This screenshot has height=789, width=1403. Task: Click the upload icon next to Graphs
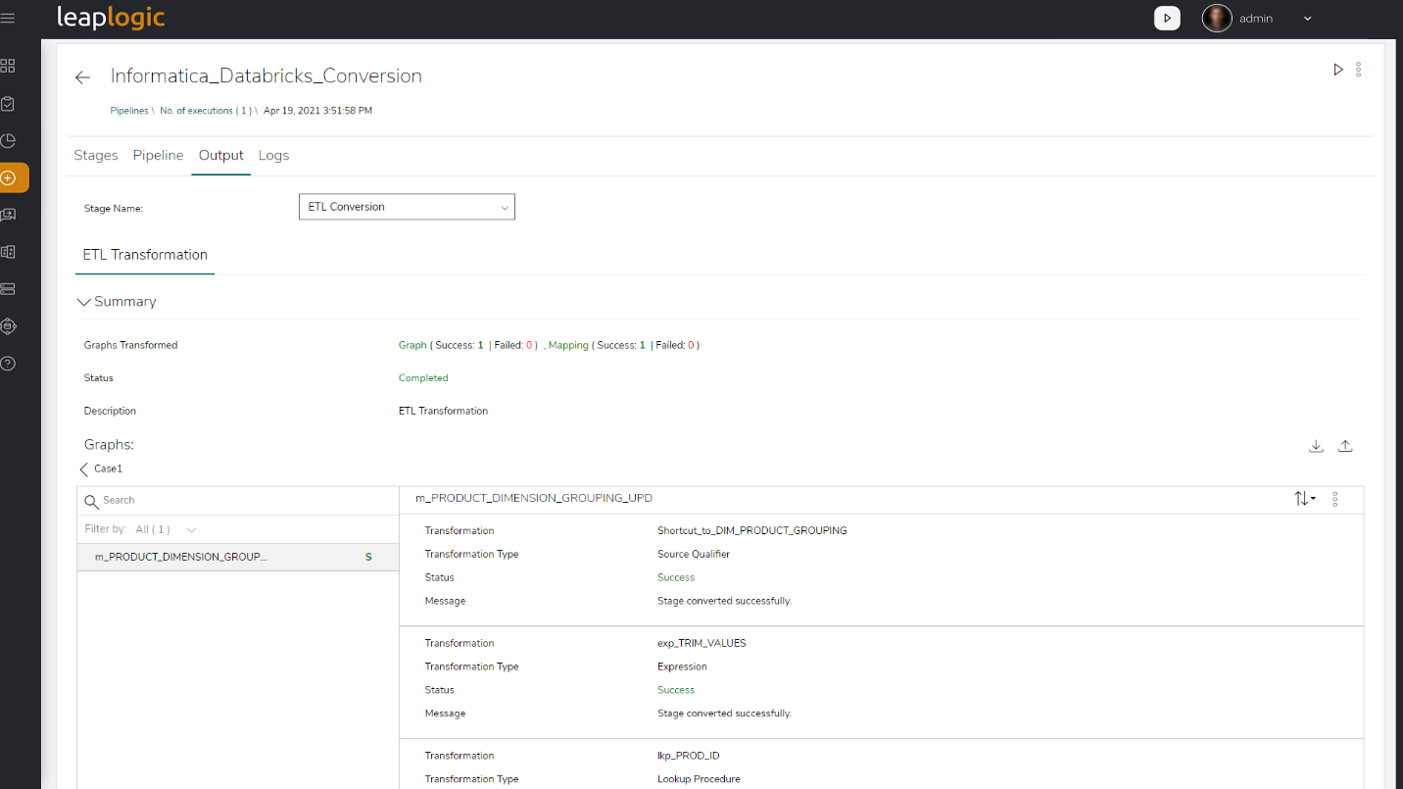(1345, 446)
